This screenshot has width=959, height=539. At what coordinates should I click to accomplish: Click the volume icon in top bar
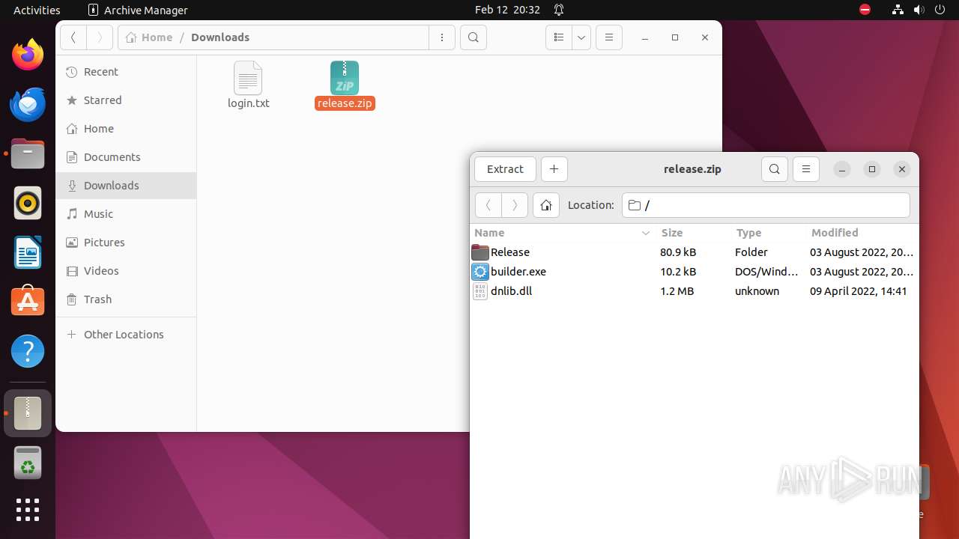[x=919, y=10]
